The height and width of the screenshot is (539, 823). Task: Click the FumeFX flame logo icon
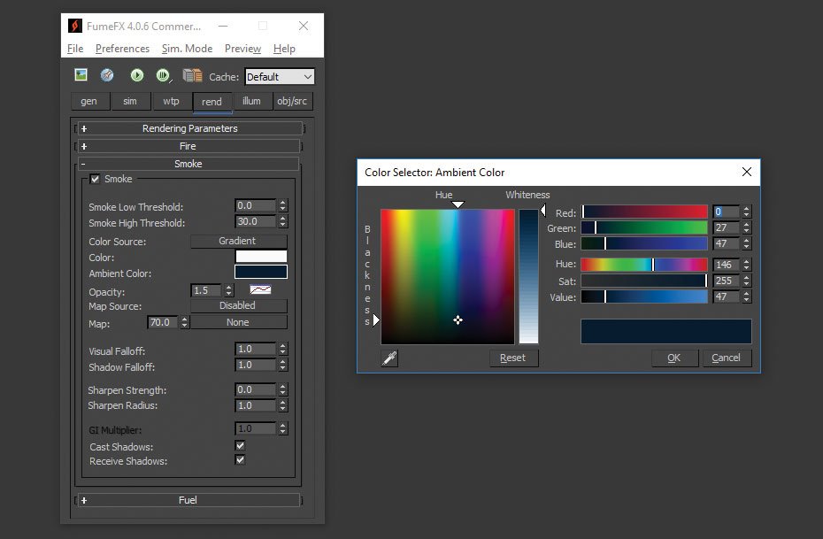75,26
